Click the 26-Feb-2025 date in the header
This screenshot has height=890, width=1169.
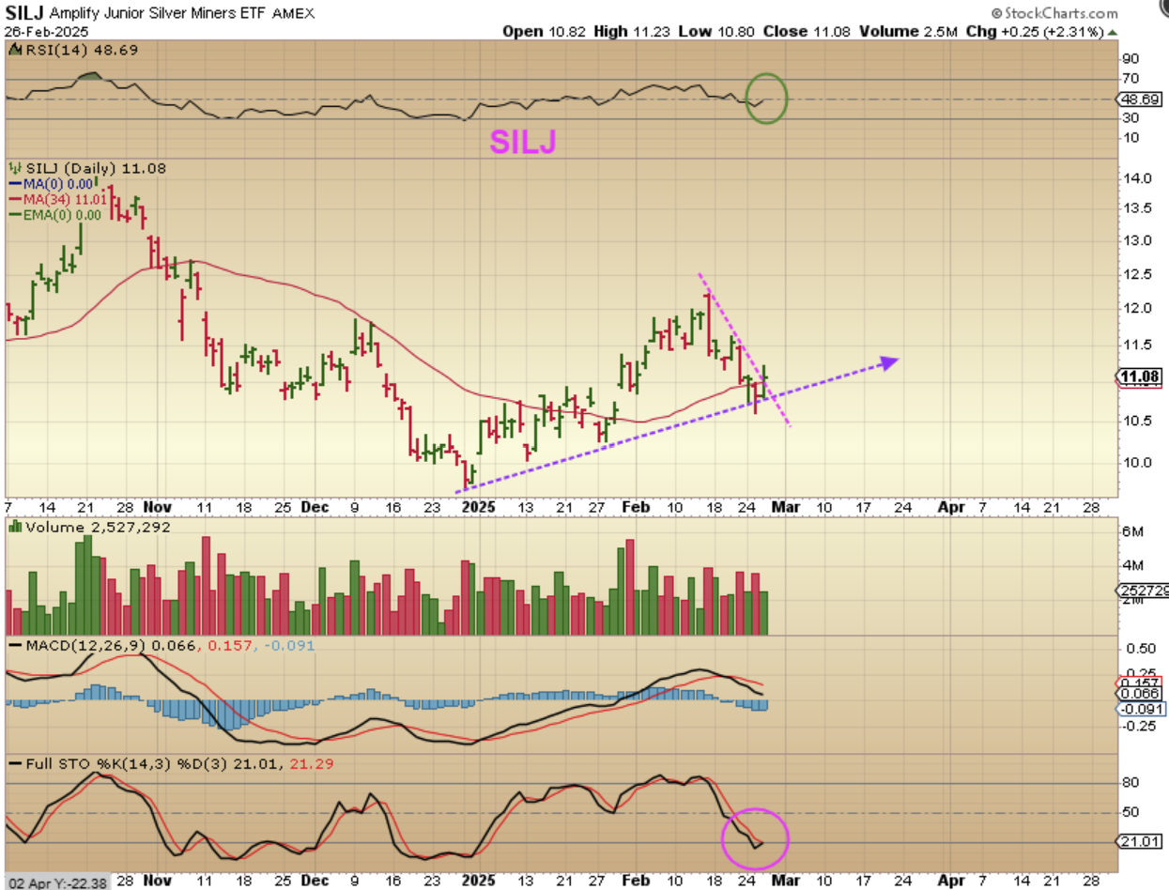pyautogui.click(x=46, y=31)
